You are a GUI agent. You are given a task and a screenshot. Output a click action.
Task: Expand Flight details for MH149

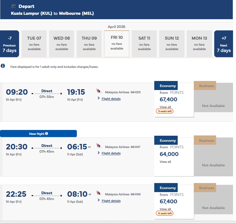pyautogui.click(x=111, y=201)
